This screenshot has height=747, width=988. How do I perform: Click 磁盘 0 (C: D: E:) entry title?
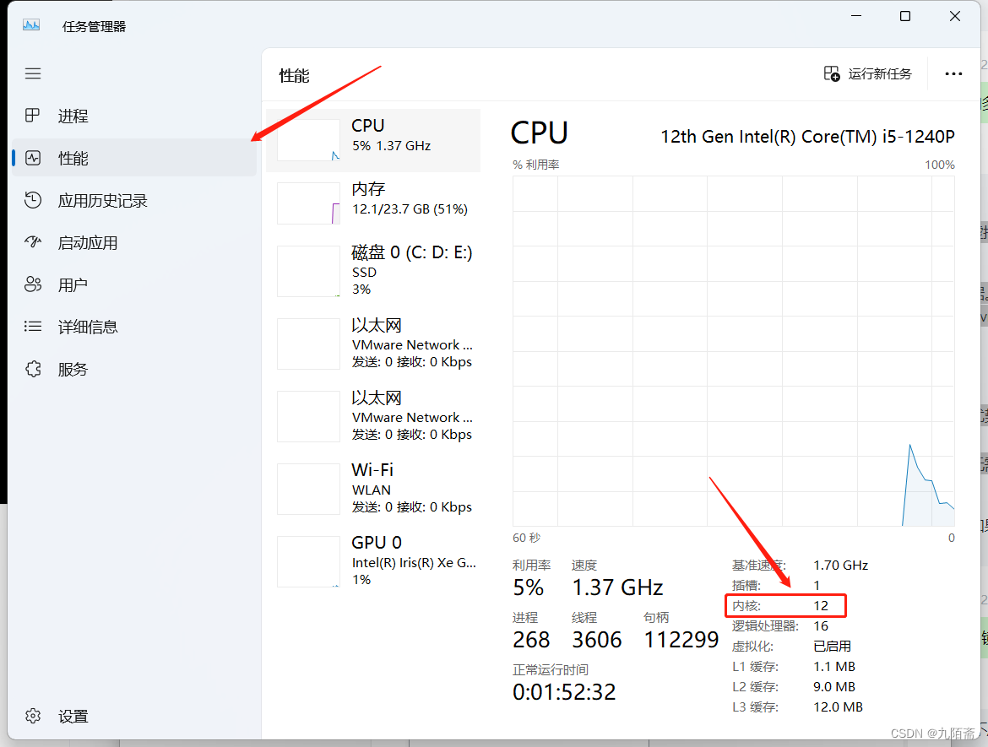pos(412,252)
